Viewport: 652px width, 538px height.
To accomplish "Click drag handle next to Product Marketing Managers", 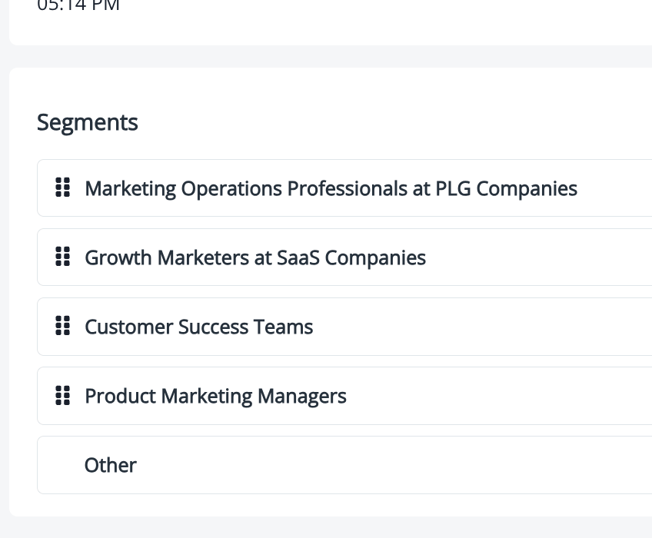I will point(63,395).
